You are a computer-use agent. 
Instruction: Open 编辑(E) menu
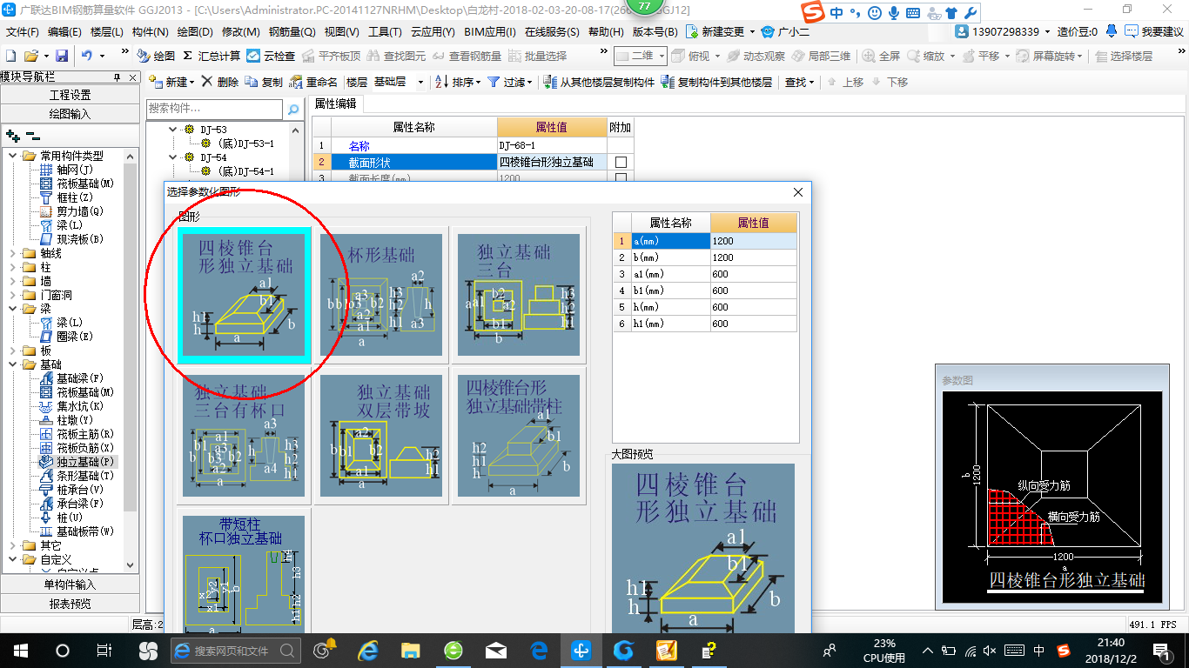coord(64,32)
